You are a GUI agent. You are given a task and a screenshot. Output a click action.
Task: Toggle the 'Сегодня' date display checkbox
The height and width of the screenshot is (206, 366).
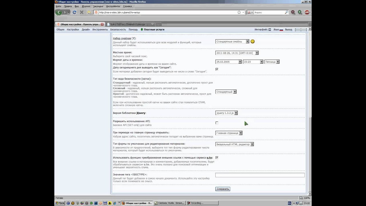(x=217, y=69)
